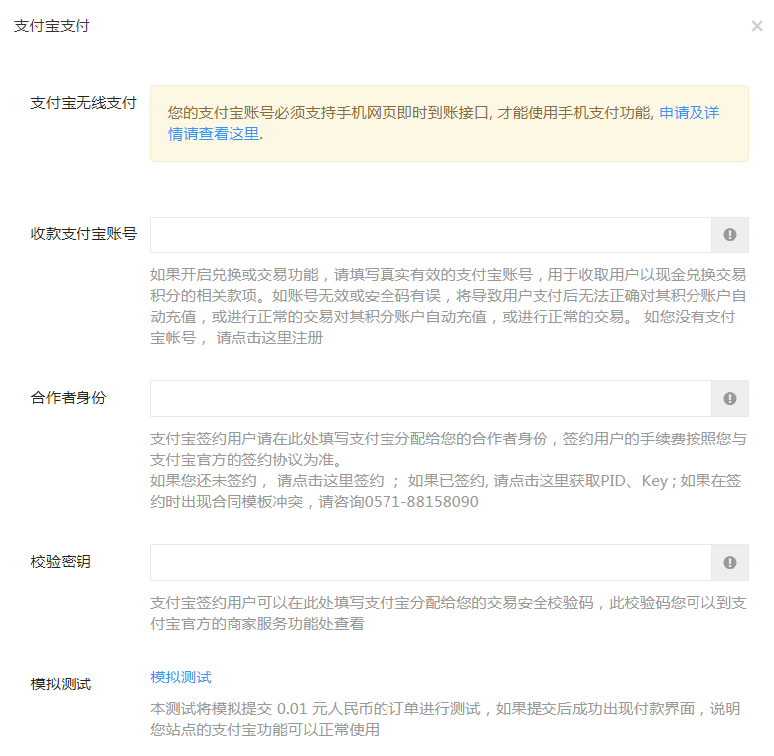The width and height of the screenshot is (774, 756).
Task: Select the 校验密钥 label
Action: tap(61, 561)
